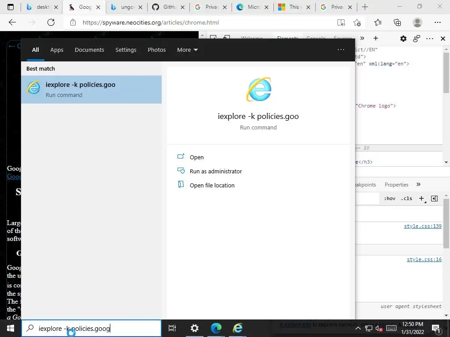Add a new DevTools tool tab
450x337 pixels.
pos(376,38)
